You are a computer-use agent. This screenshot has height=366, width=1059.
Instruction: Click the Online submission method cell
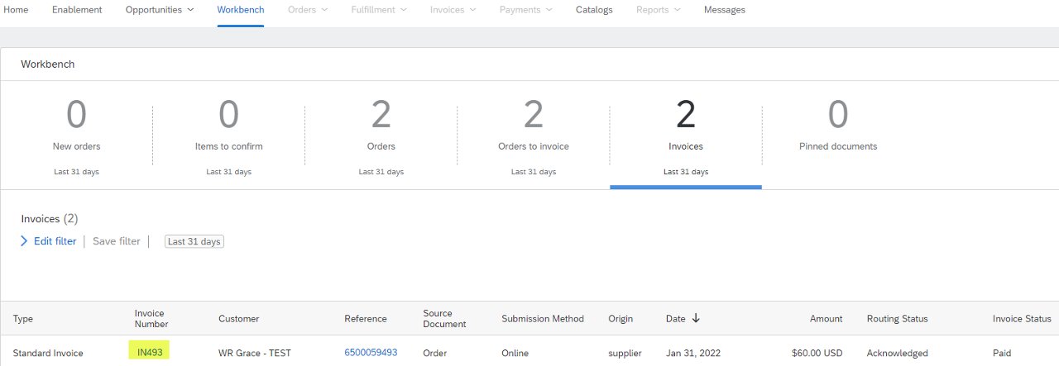(x=515, y=354)
